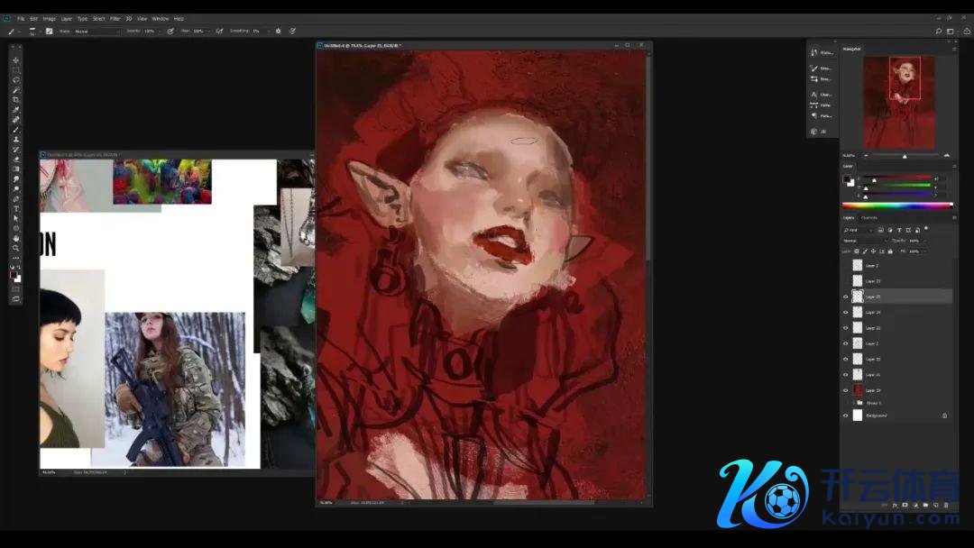Select the Lasso tool
This screenshot has height=548, width=974.
pos(16,79)
